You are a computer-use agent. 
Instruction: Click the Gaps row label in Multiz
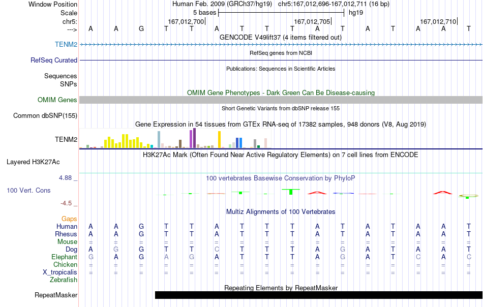(x=69, y=219)
